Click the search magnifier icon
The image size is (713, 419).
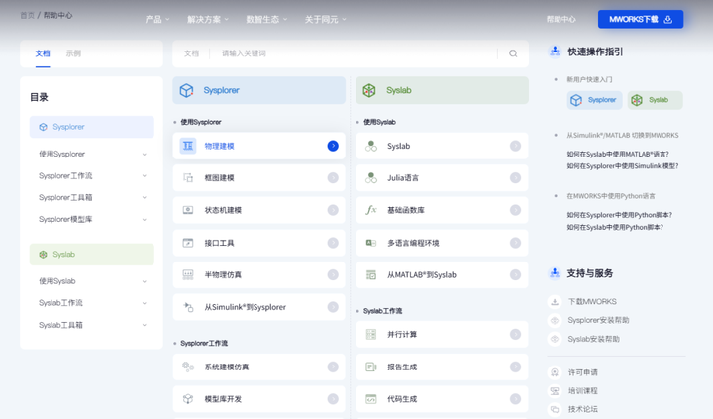pos(513,53)
